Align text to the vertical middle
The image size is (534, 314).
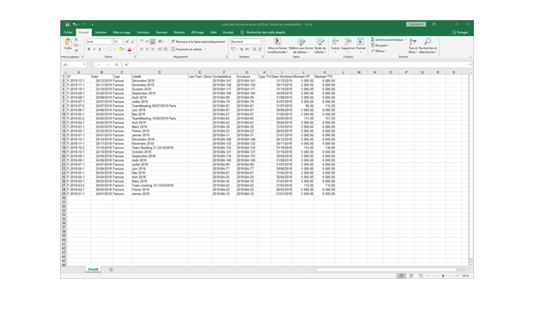tap(147, 42)
